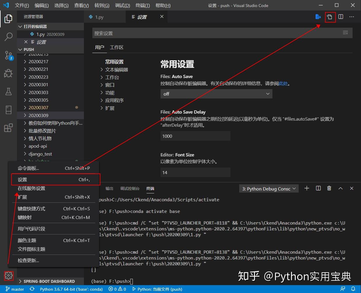Open Source Control showing 2 pending changes
This screenshot has height=293, width=361.
click(x=8, y=55)
